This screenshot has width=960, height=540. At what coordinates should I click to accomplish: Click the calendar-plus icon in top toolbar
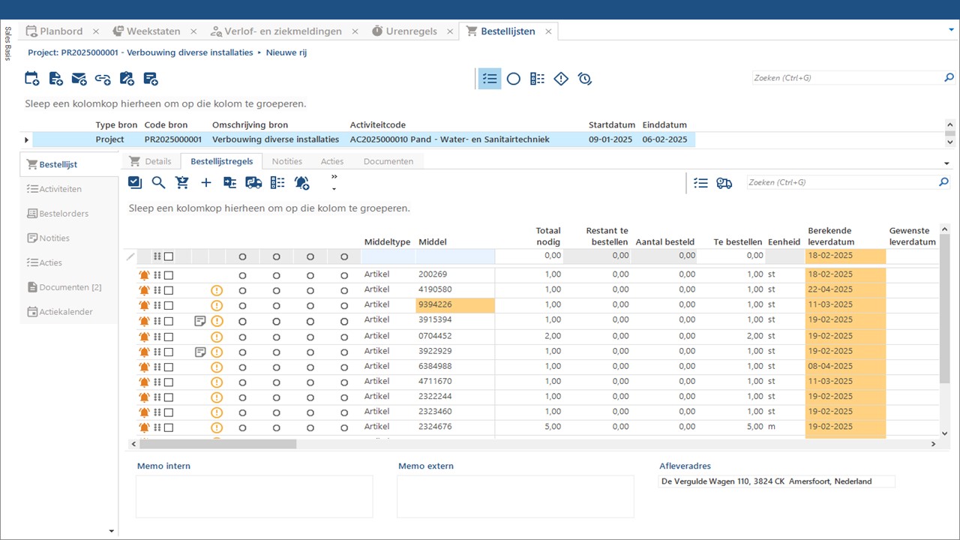(x=31, y=79)
